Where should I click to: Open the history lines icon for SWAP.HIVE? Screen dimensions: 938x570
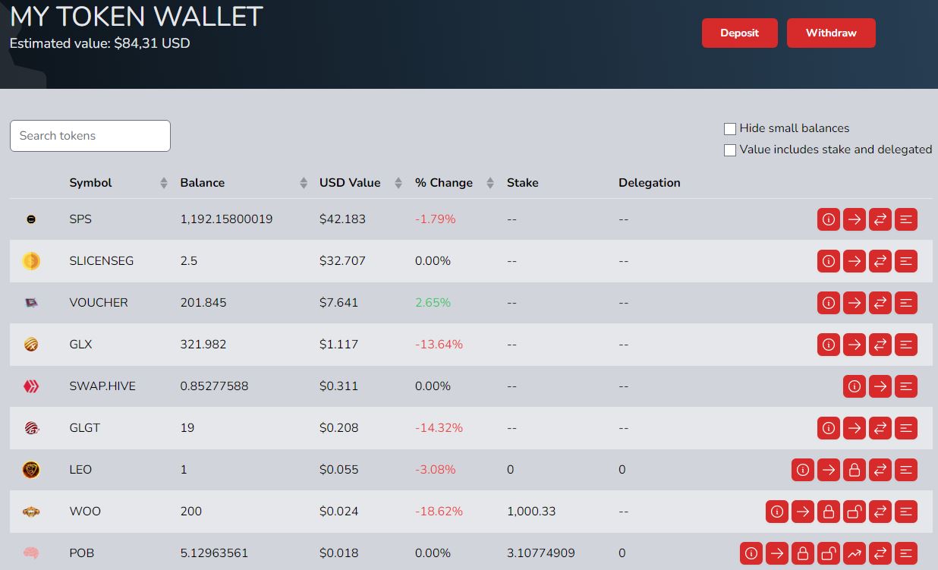(x=906, y=386)
